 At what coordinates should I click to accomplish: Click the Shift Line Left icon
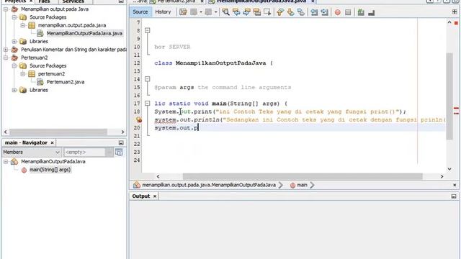click(314, 12)
